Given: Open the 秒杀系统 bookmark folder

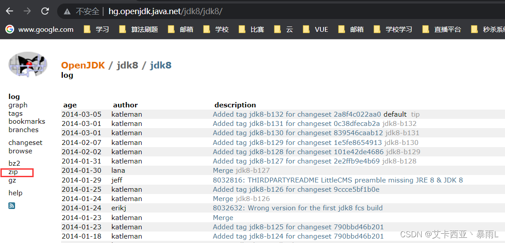Looking at the screenshot, I should (488, 30).
